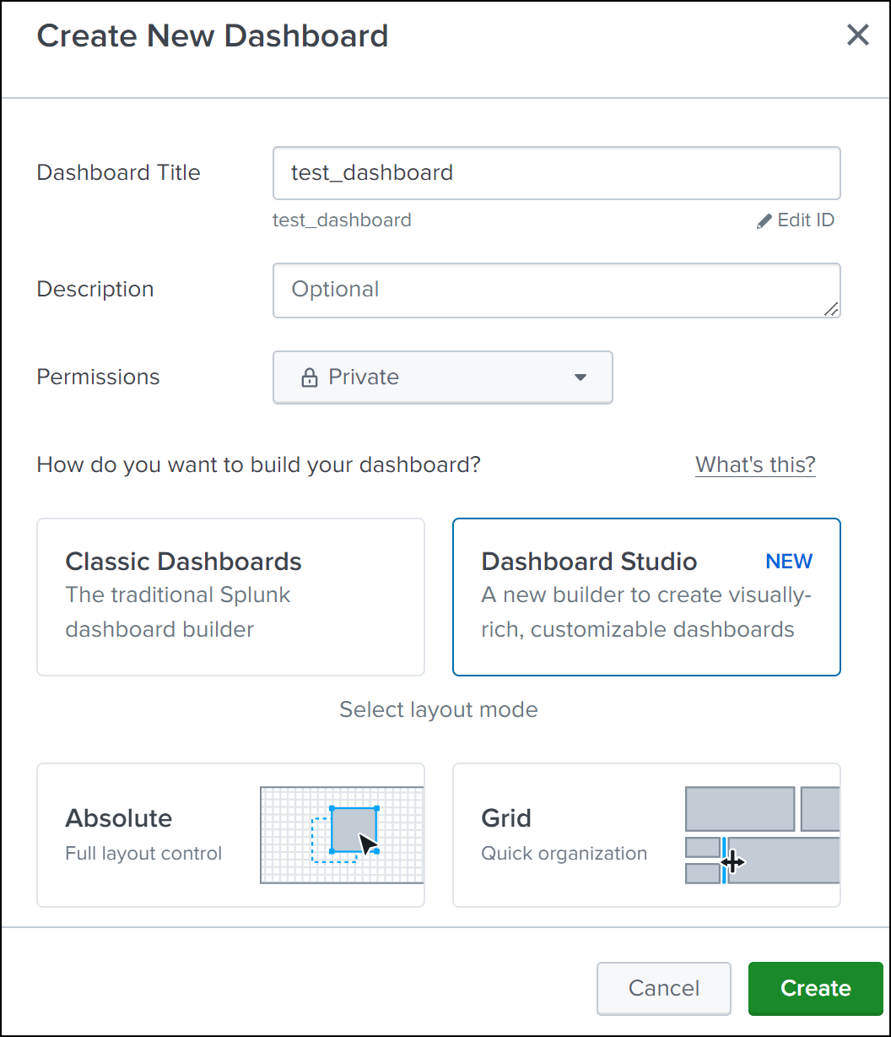Choose the Grid layout mode
The width and height of the screenshot is (891, 1037).
646,835
